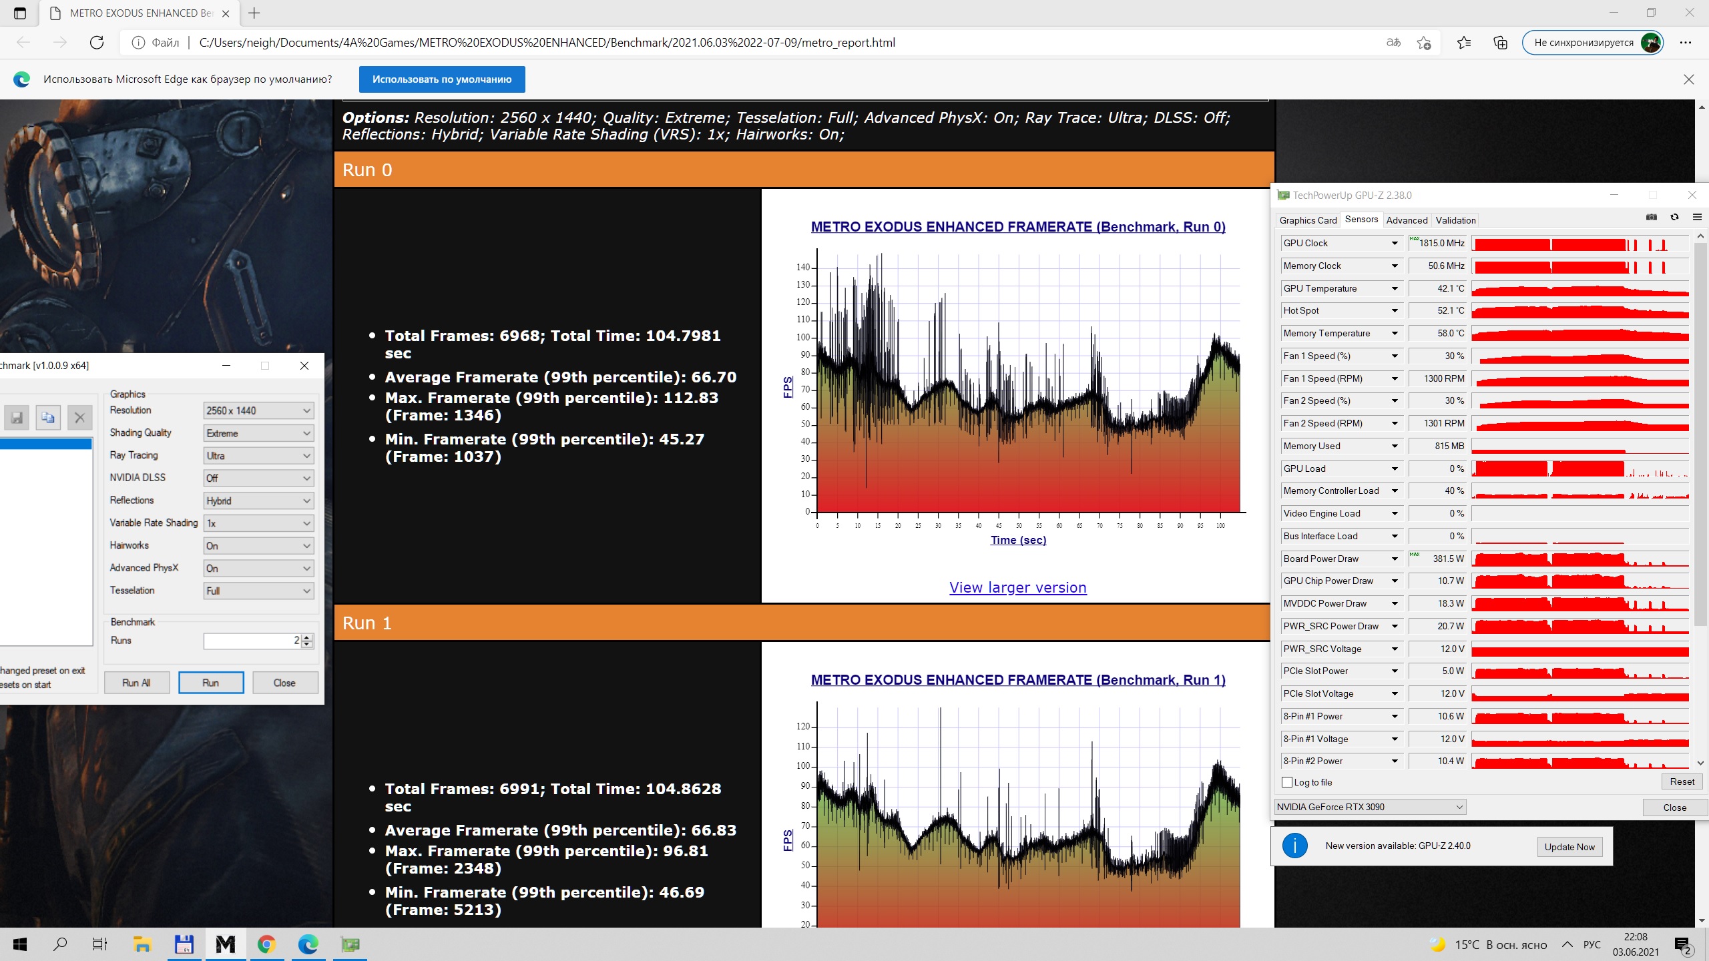This screenshot has width=1709, height=961.
Task: Add page to favorites star icon
Action: (1423, 43)
